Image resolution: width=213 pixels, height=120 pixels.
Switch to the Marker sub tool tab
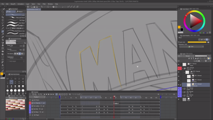pos(21,12)
